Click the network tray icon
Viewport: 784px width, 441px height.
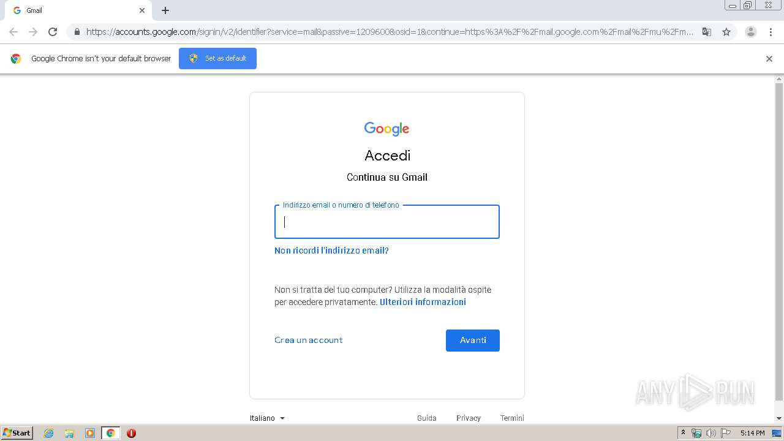[696, 433]
